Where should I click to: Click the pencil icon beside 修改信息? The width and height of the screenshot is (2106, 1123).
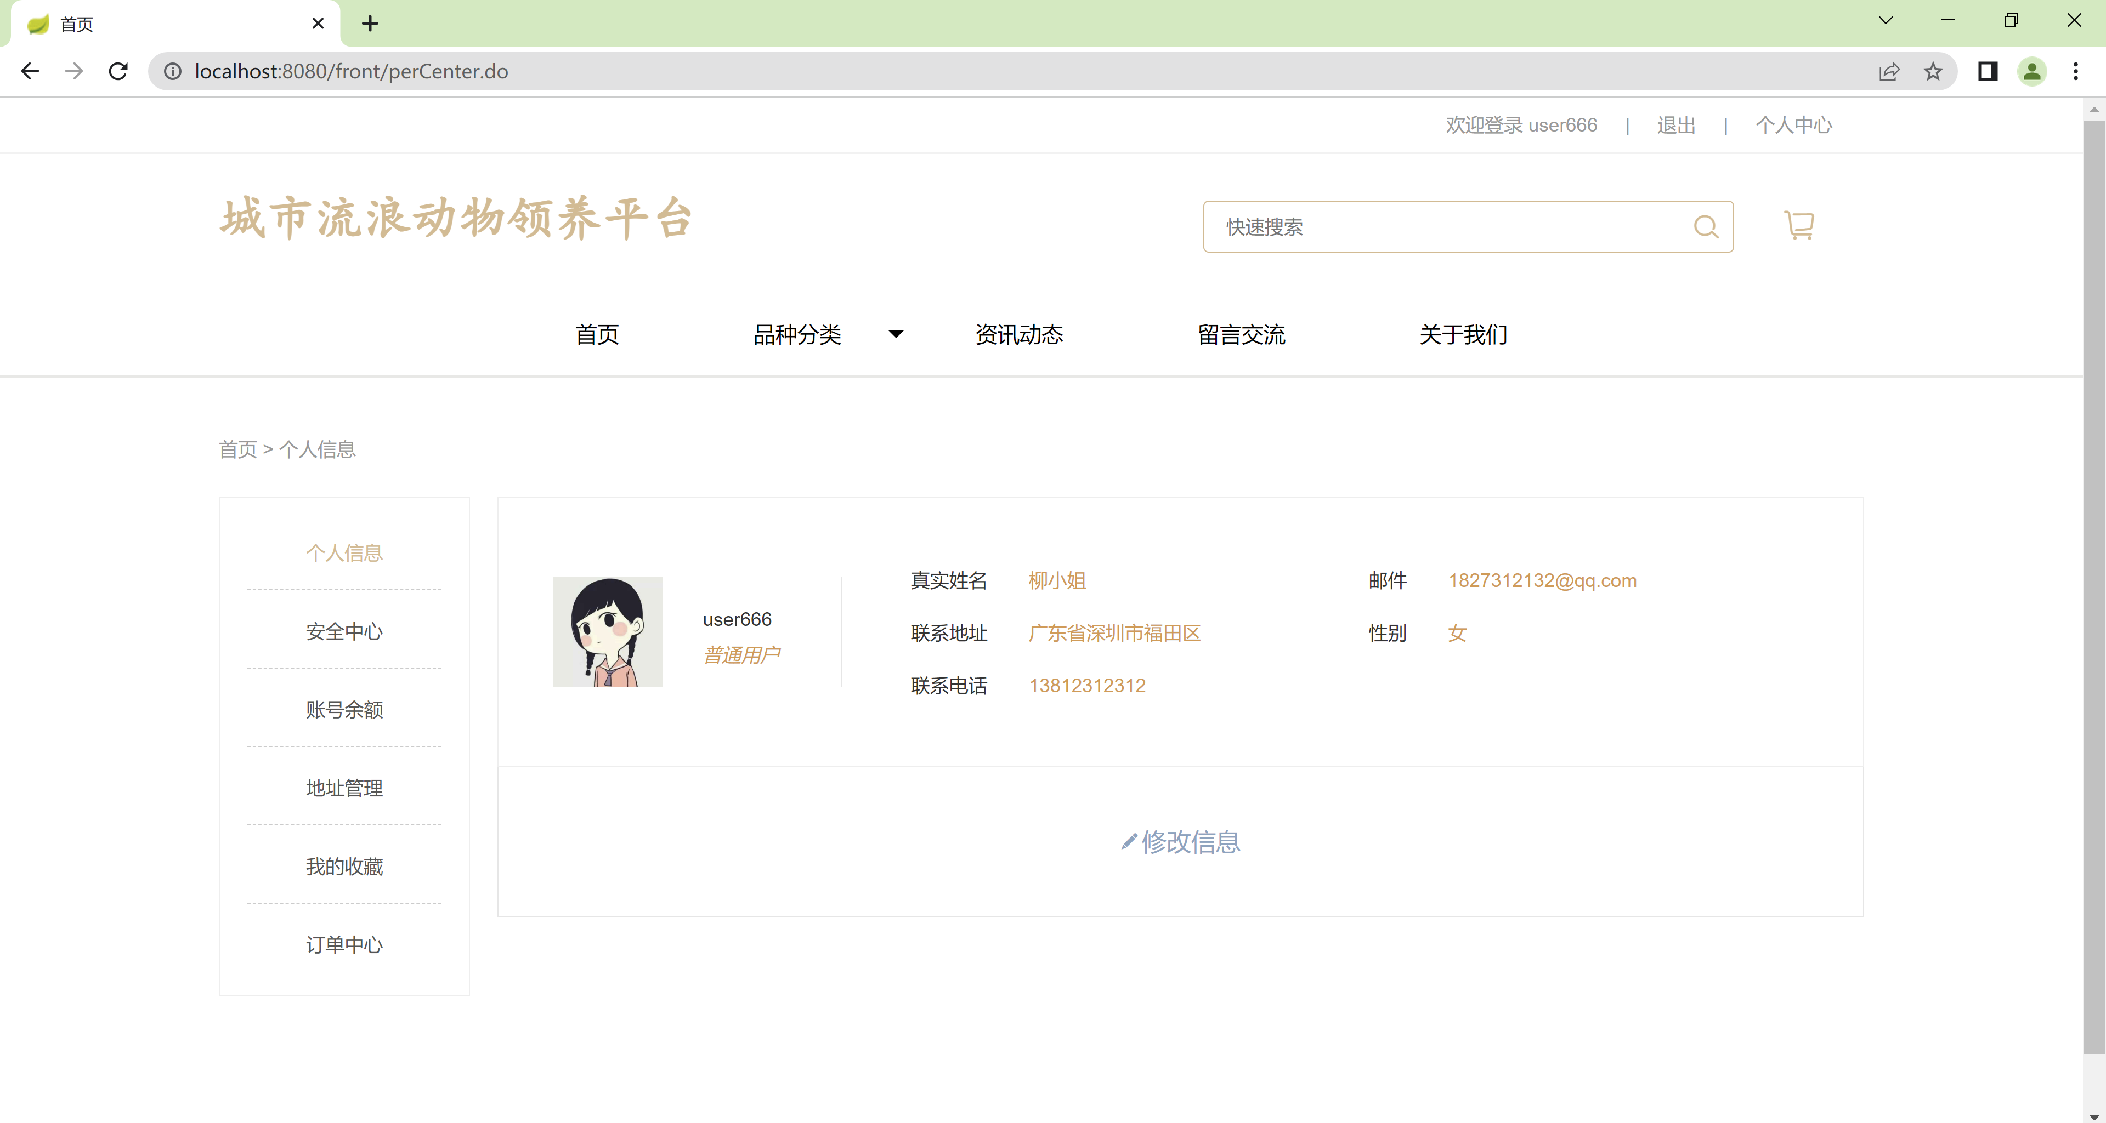[1129, 841]
